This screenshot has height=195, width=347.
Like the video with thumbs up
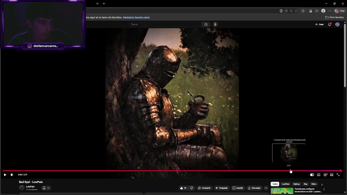coord(183,188)
